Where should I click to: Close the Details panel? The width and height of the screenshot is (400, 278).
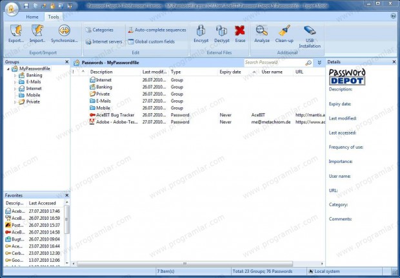(x=394, y=62)
